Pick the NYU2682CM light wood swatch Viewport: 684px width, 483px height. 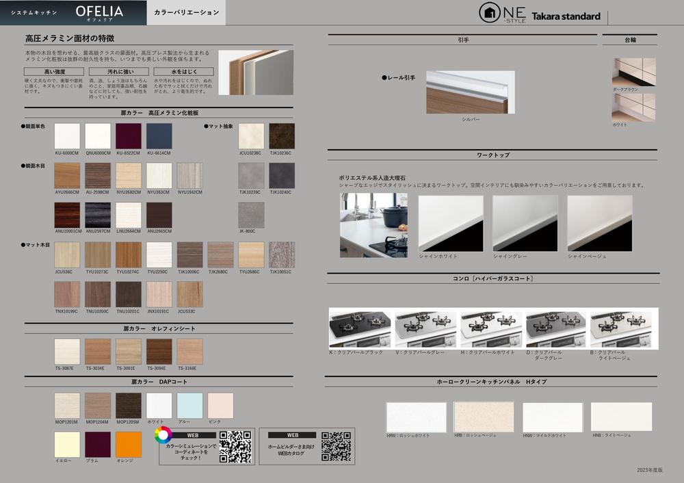tap(129, 176)
